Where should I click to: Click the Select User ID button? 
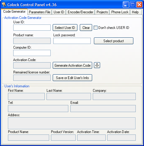(x=65, y=28)
